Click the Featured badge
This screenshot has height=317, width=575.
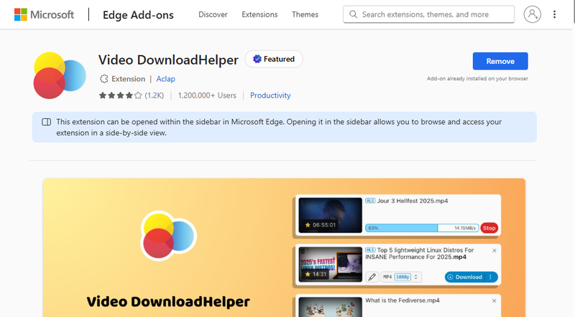[x=274, y=59]
